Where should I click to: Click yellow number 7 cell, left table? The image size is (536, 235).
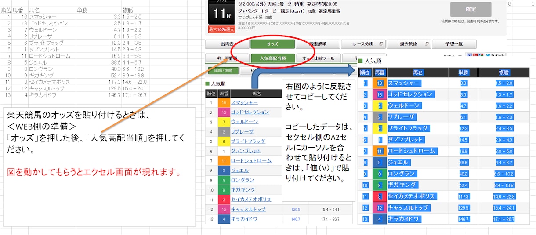(x=224, y=122)
